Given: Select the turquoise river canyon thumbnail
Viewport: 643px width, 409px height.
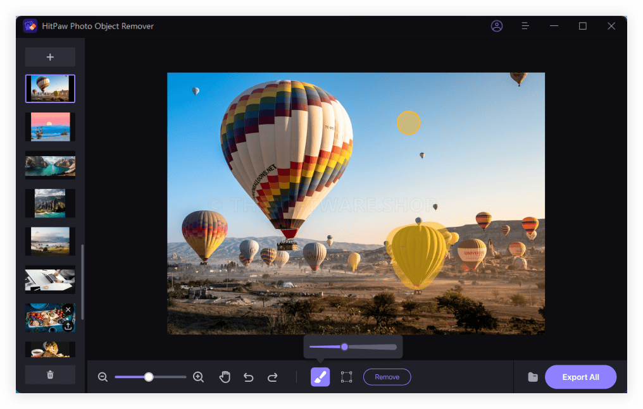Looking at the screenshot, I should click(50, 165).
